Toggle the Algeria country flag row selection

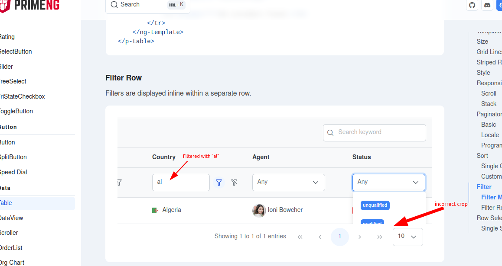point(154,210)
